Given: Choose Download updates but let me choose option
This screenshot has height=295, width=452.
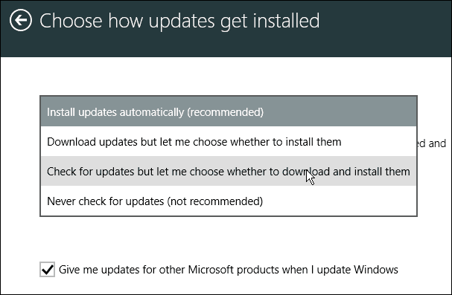Looking at the screenshot, I should click(229, 141).
